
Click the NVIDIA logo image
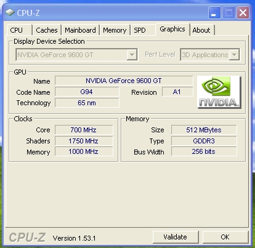point(219,92)
